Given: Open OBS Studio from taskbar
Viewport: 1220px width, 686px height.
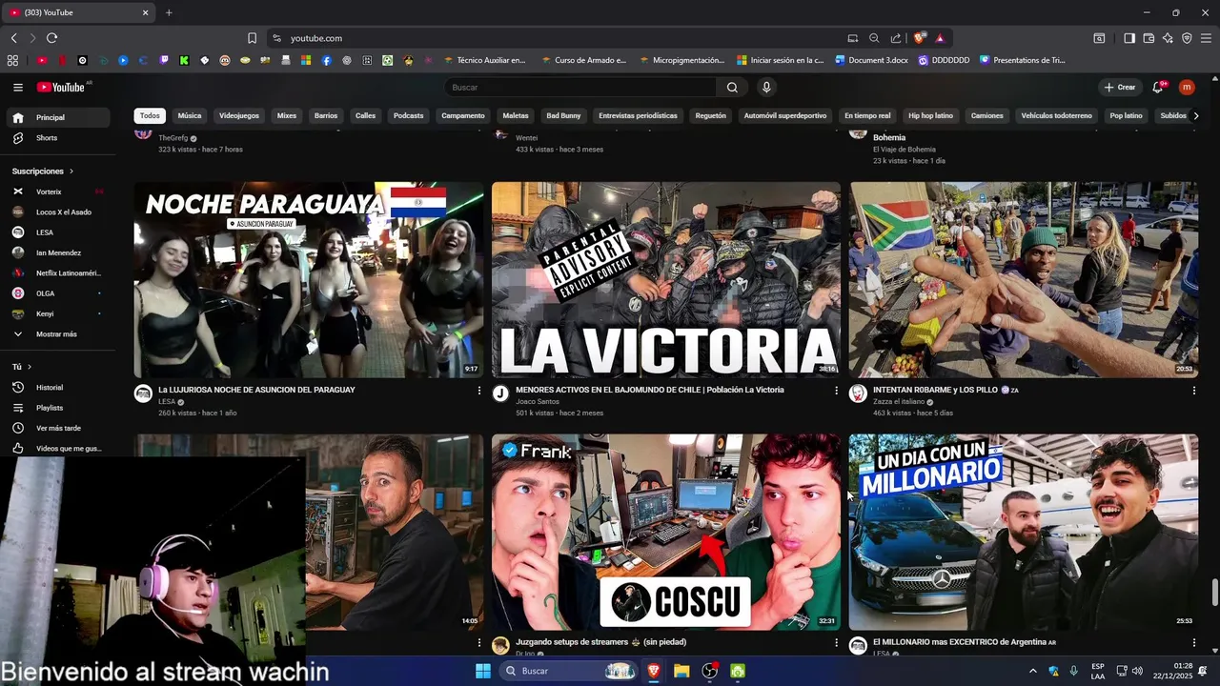Looking at the screenshot, I should tap(710, 671).
